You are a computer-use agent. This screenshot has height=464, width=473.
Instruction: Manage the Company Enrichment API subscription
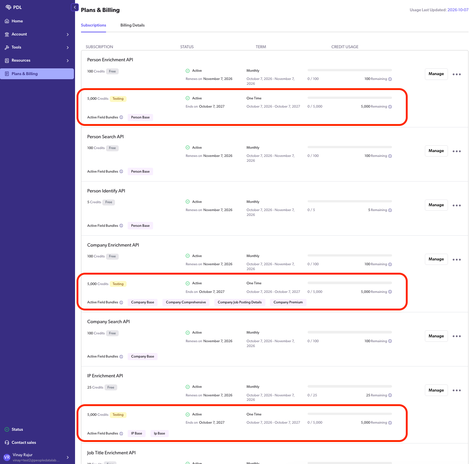(436, 259)
